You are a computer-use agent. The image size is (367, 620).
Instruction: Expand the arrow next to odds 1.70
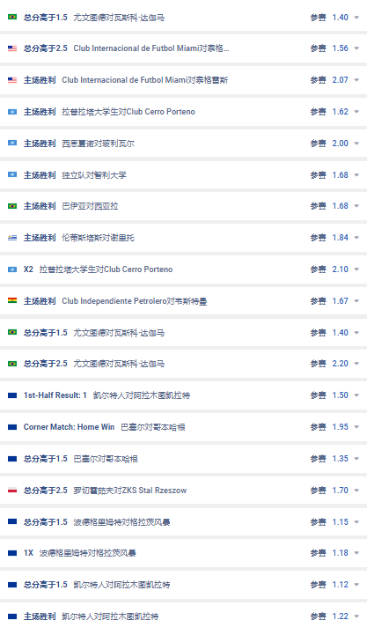[356, 491]
